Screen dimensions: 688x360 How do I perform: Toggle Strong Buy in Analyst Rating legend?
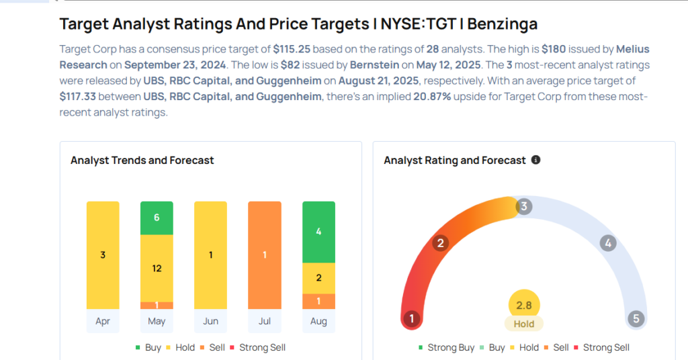coord(446,347)
